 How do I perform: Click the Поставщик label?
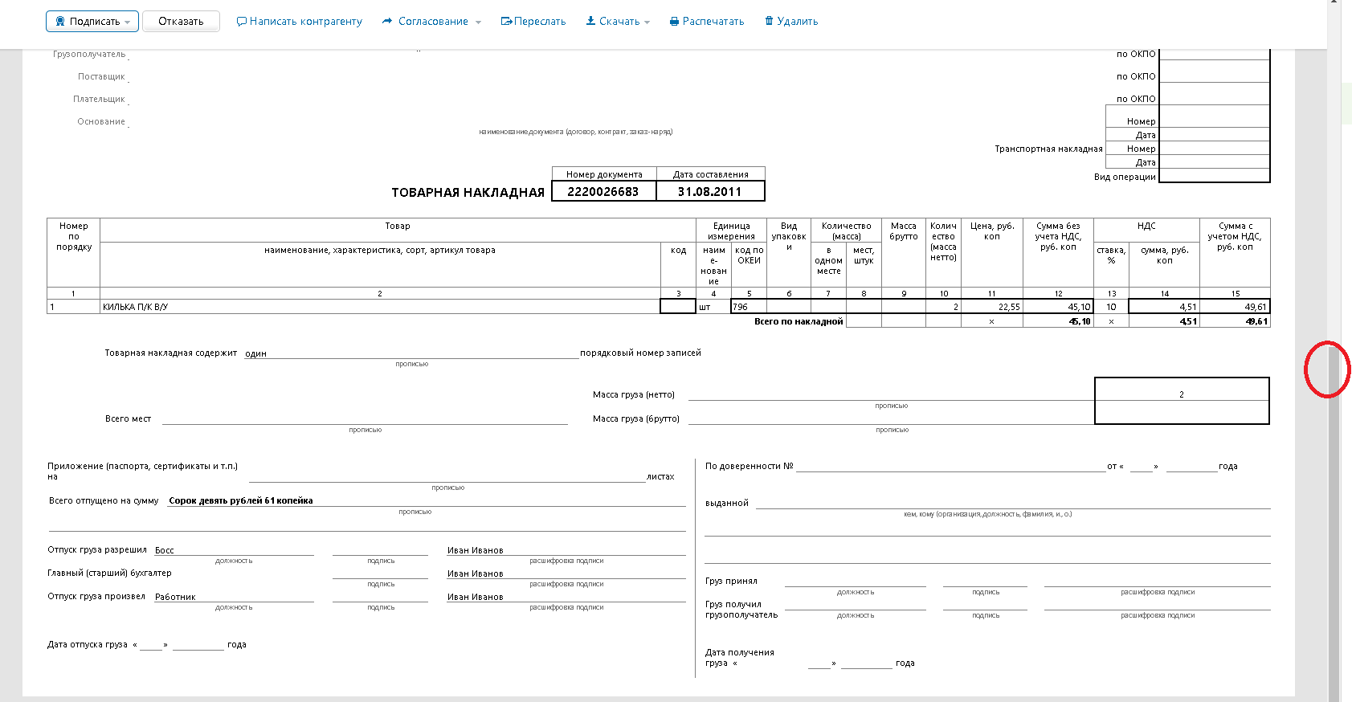click(x=101, y=76)
